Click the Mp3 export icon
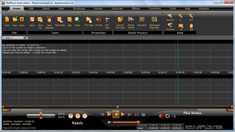The height and width of the screenshot is (132, 235). [69, 19]
